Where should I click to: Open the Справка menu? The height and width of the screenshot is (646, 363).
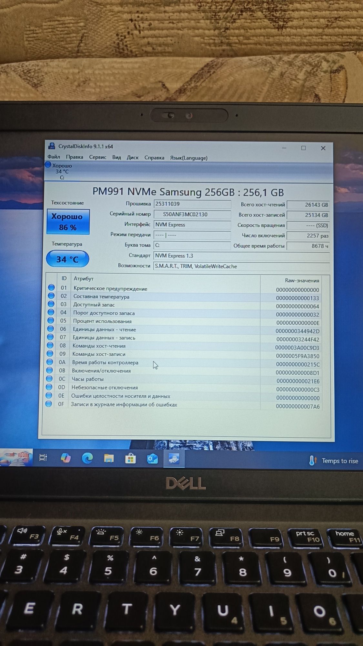click(154, 158)
